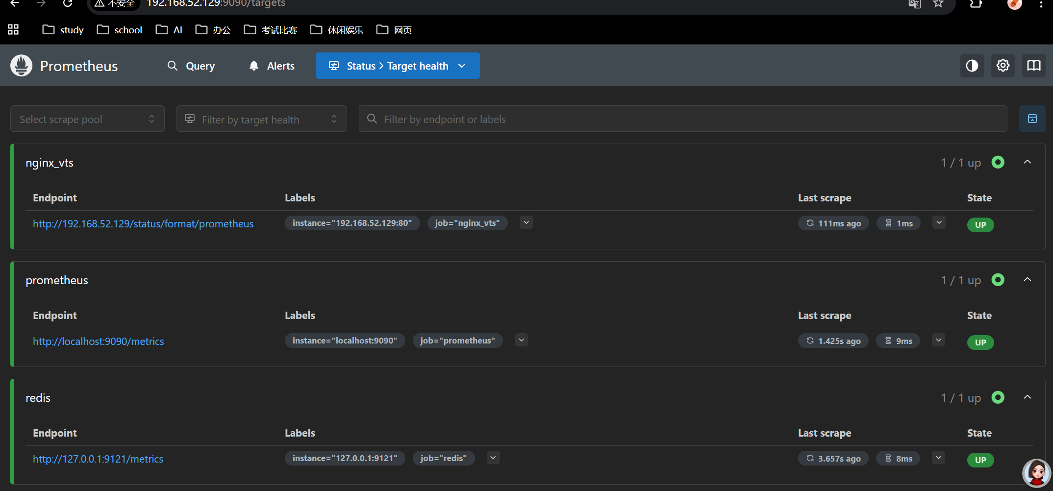Open the 127.0.0.1:9121 metrics endpoint link
This screenshot has height=491, width=1053.
pyautogui.click(x=98, y=459)
